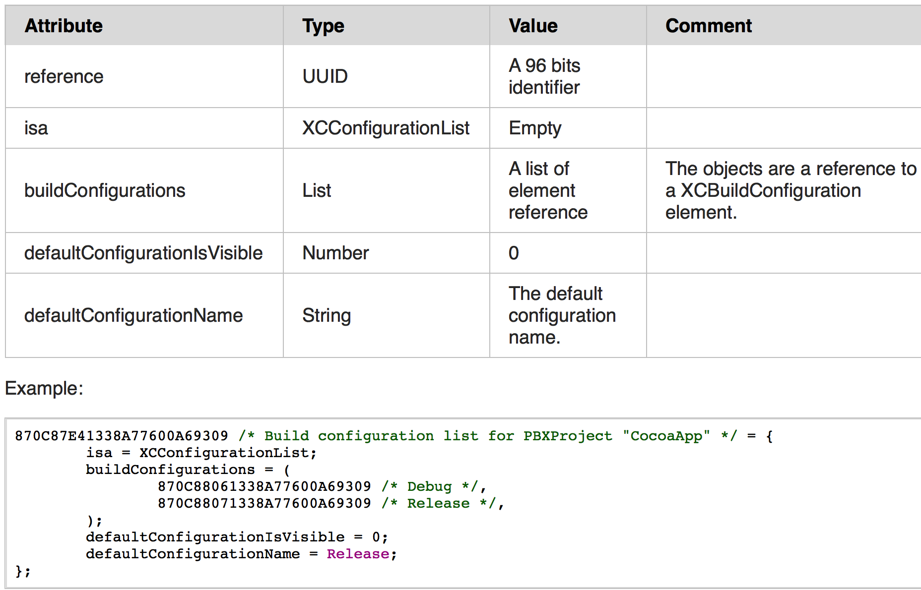Click the 870C87E41338A77600A69309 identifier in code

click(121, 436)
